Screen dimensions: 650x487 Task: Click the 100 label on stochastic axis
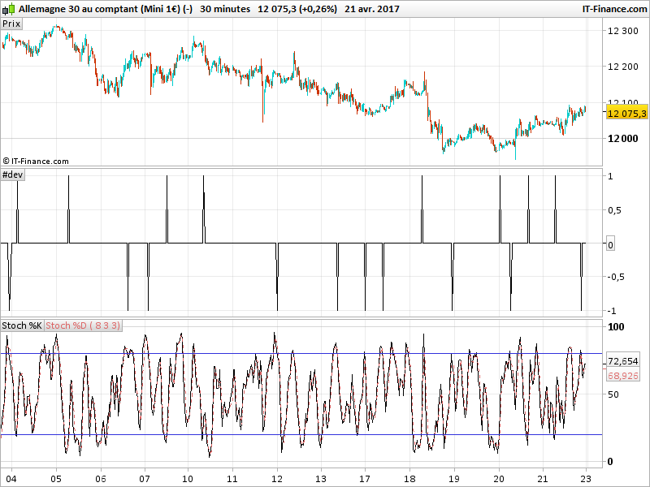click(x=616, y=327)
